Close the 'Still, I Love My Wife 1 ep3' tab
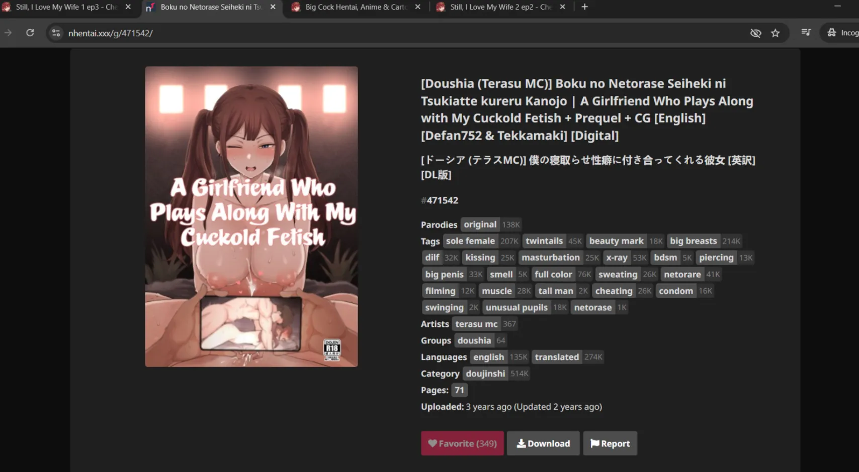 [128, 7]
